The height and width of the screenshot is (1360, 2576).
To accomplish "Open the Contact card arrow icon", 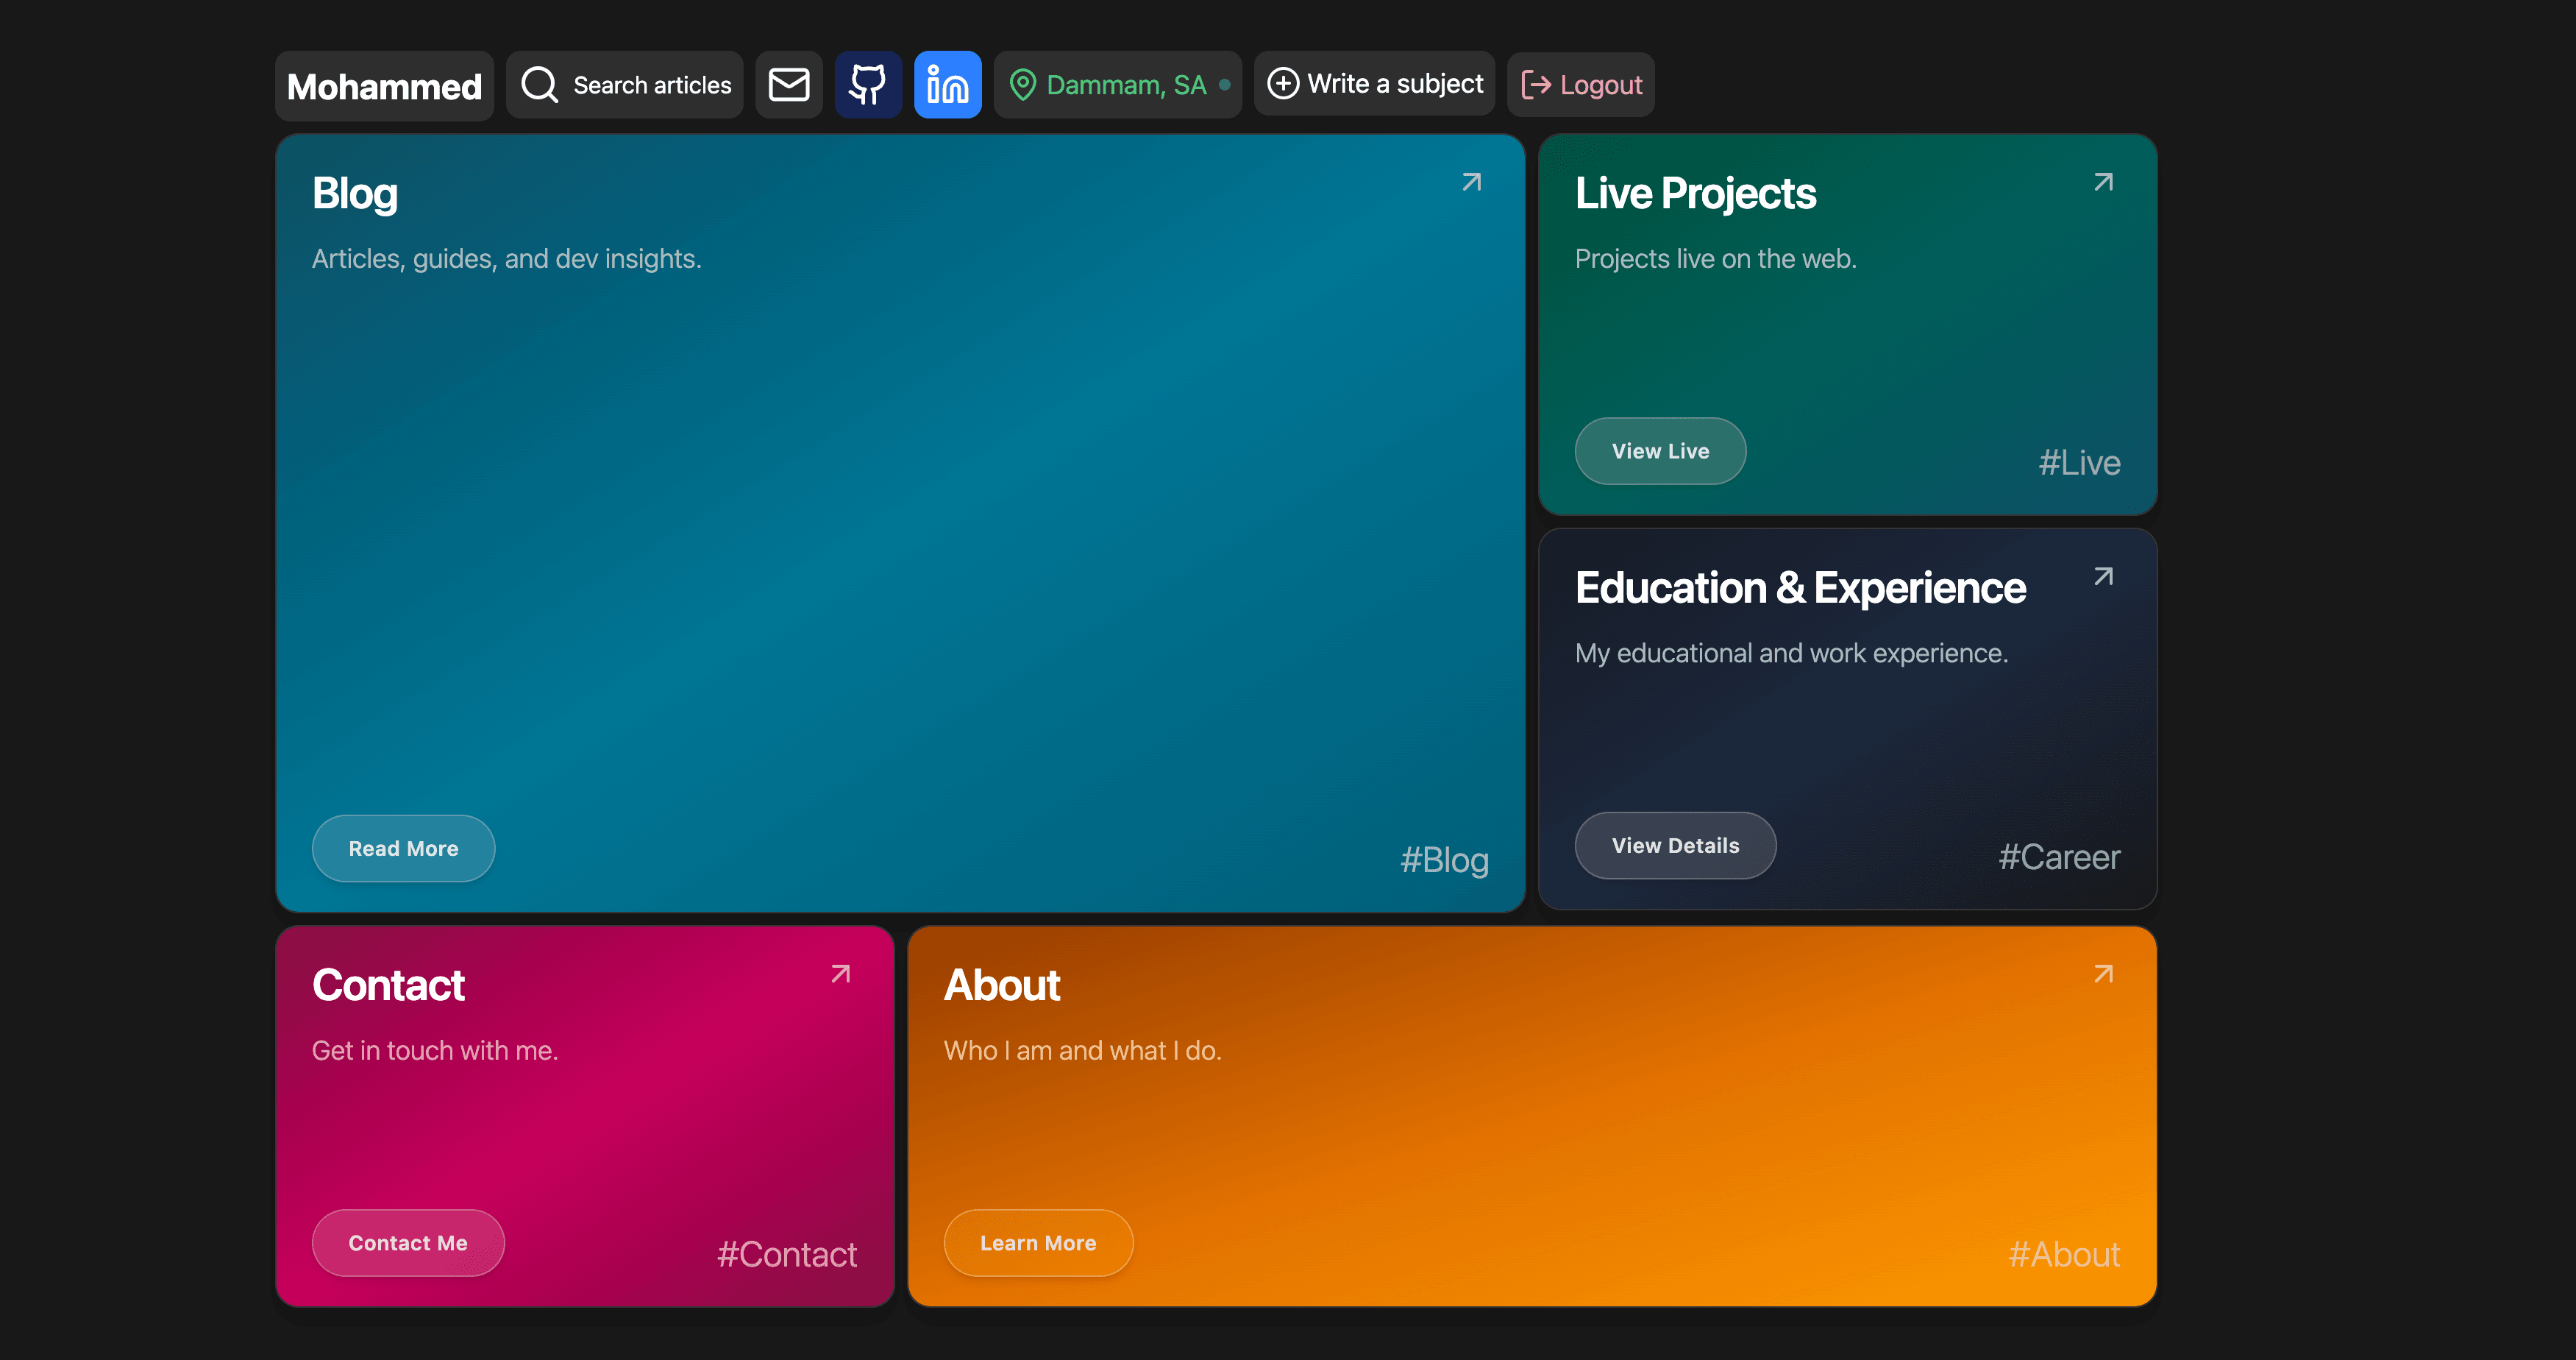I will point(839,973).
